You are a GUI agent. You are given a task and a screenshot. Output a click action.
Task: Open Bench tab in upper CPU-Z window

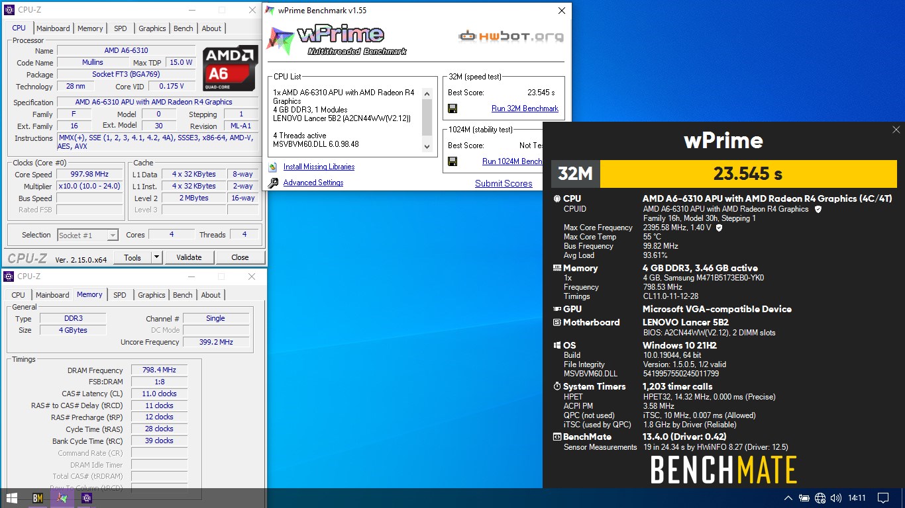click(x=184, y=28)
